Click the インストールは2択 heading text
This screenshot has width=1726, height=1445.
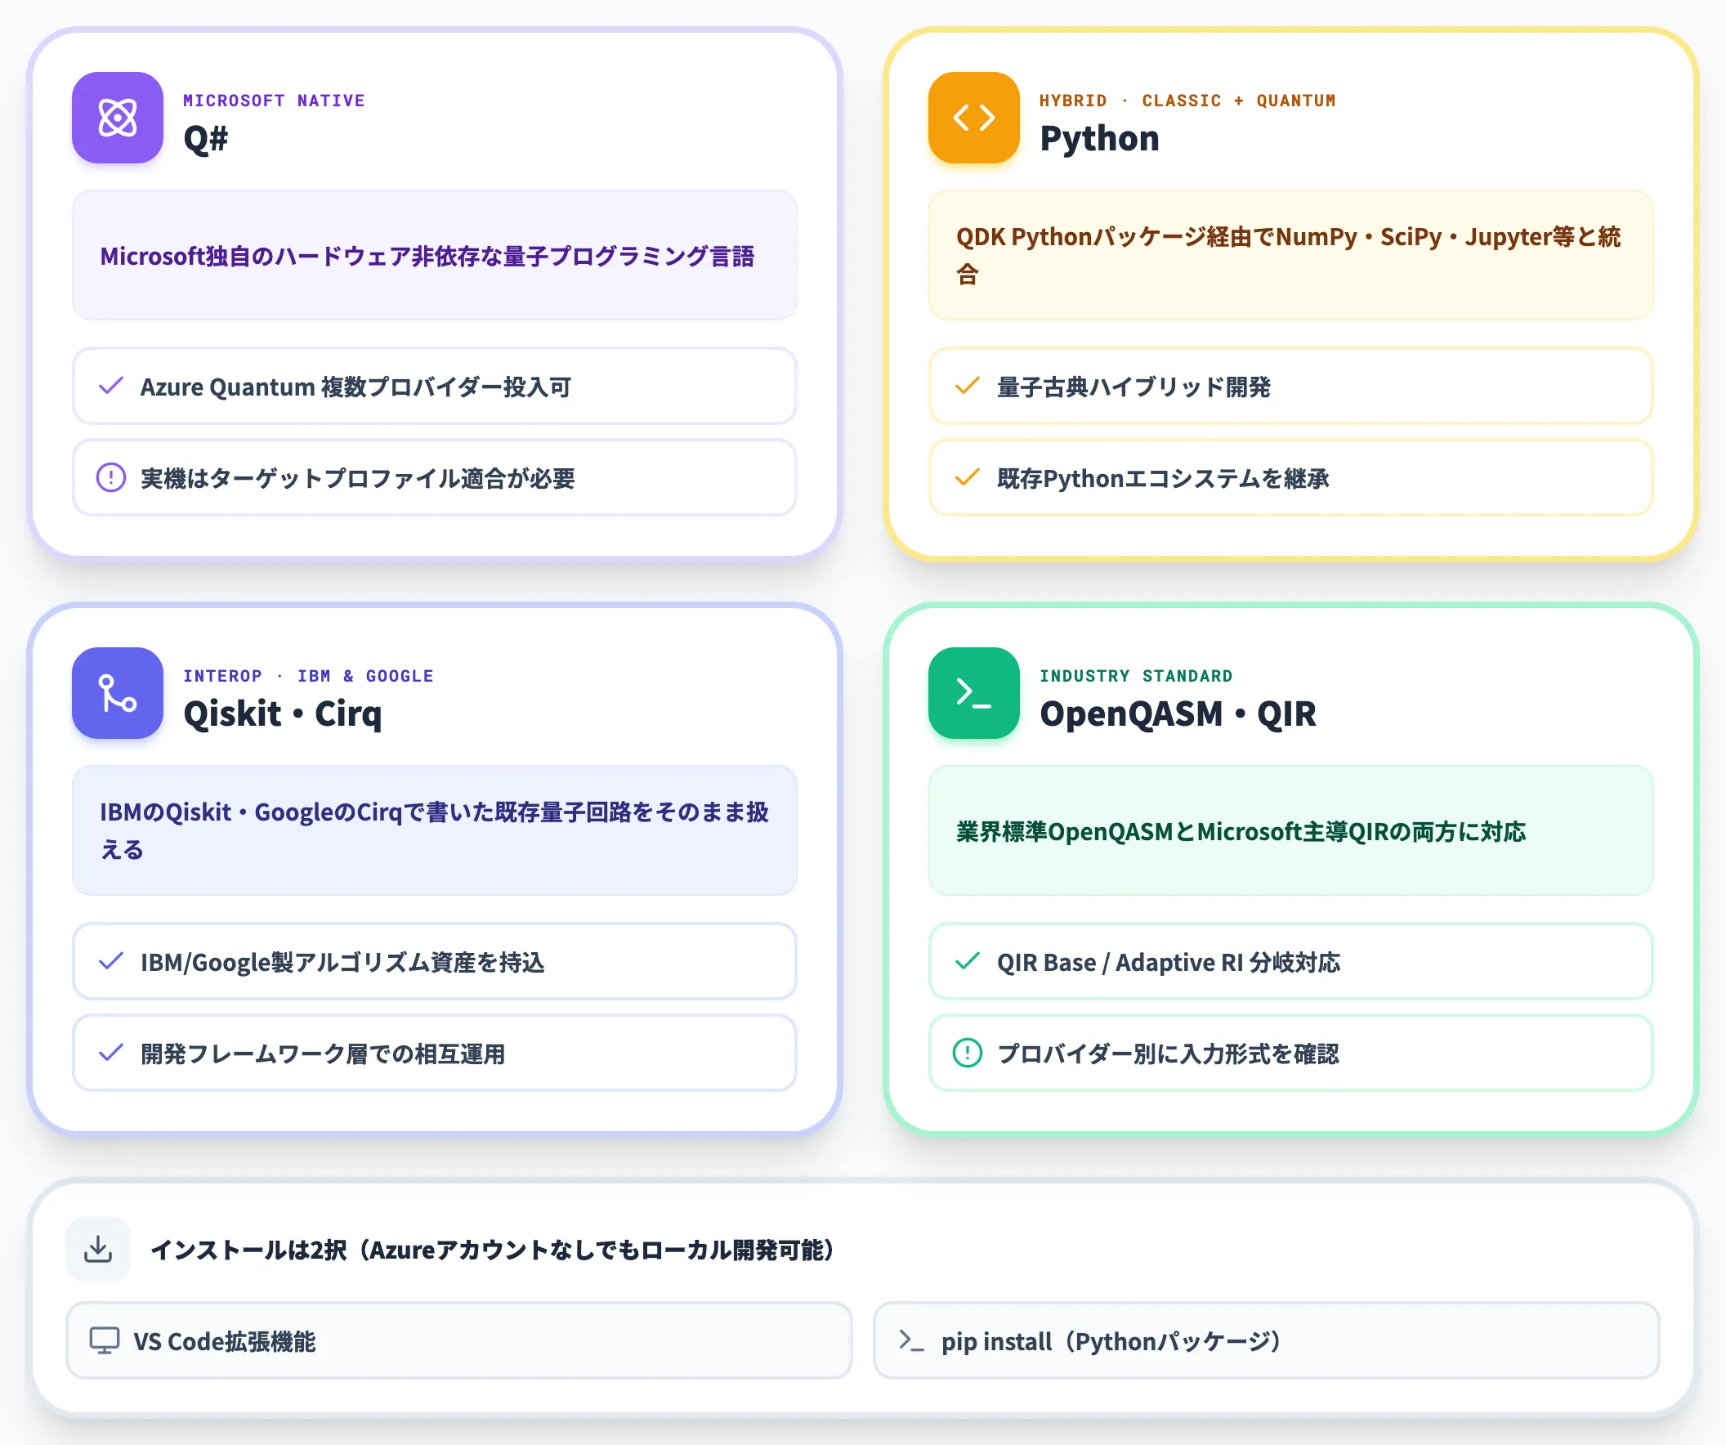[x=493, y=1250]
